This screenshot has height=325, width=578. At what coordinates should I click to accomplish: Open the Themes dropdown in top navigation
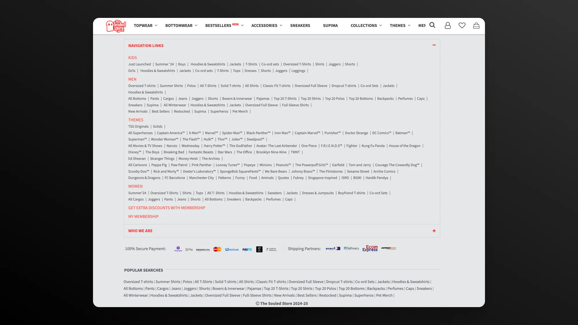tap(400, 25)
